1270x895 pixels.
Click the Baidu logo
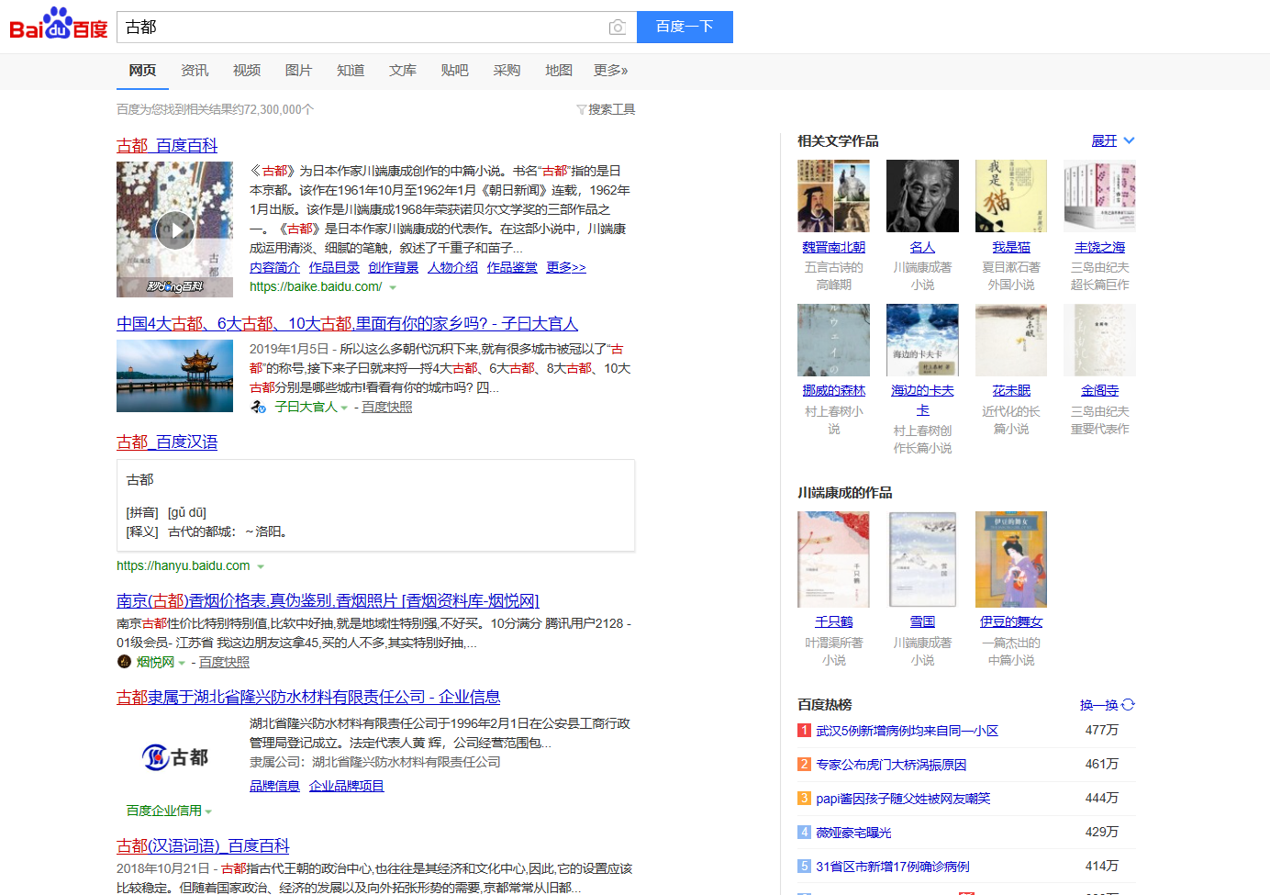[59, 25]
